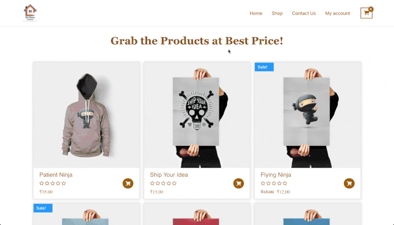View the Patient Ninja hoodie image
Image resolution: width=394 pixels, height=225 pixels.
(x=86, y=115)
